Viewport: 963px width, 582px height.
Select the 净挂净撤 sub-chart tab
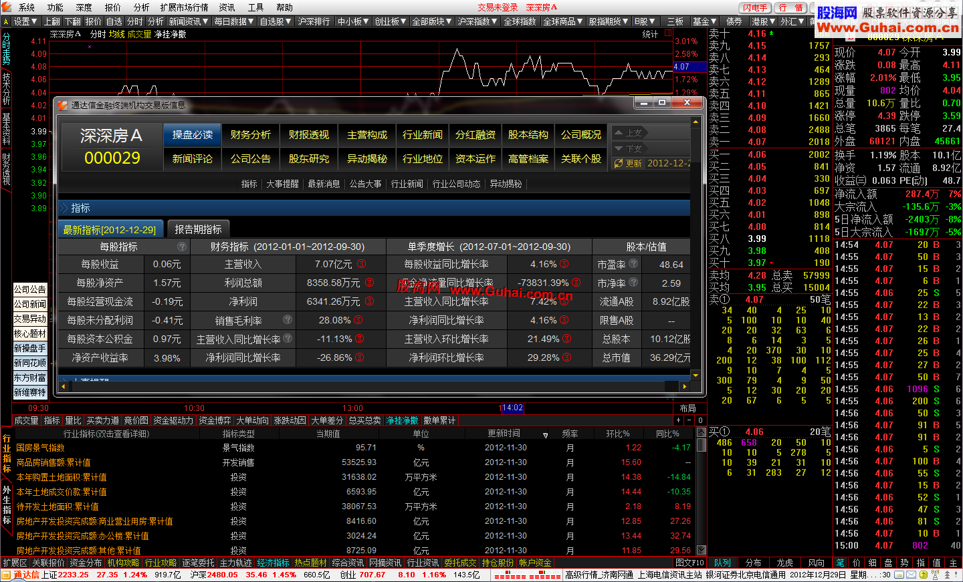[x=402, y=420]
